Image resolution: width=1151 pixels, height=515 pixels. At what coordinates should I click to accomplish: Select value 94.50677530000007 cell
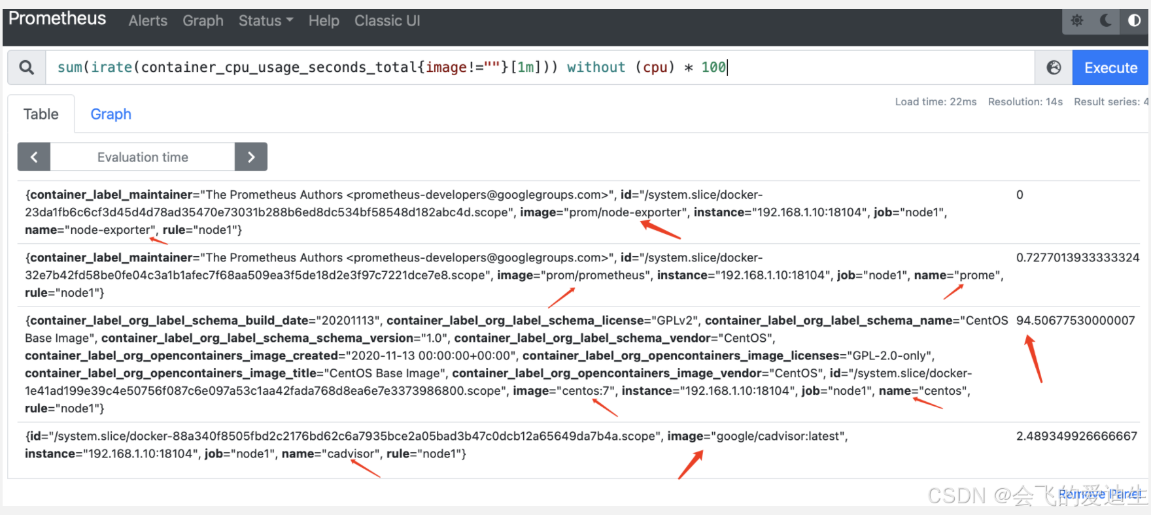click(x=1076, y=320)
